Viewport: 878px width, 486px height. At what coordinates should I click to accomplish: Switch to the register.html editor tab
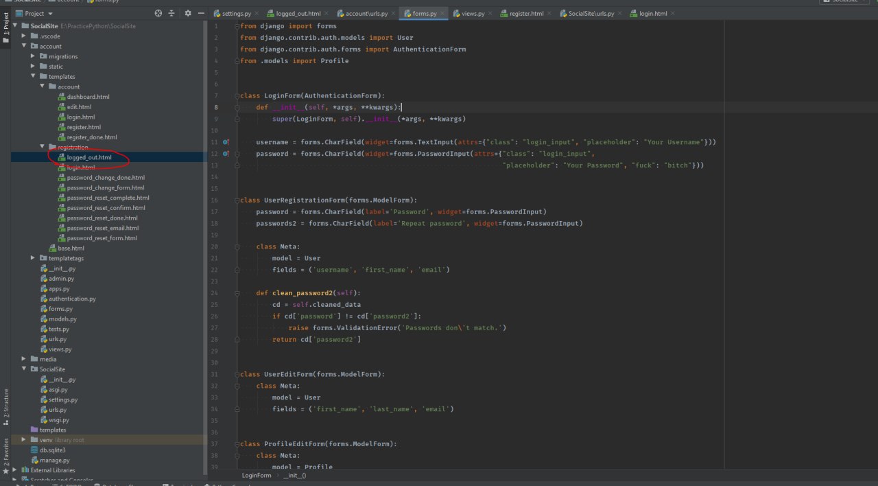(x=526, y=13)
